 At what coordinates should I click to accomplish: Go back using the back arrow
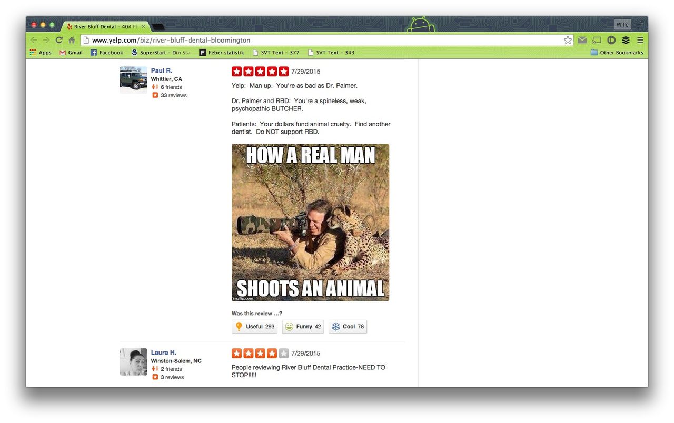34,40
